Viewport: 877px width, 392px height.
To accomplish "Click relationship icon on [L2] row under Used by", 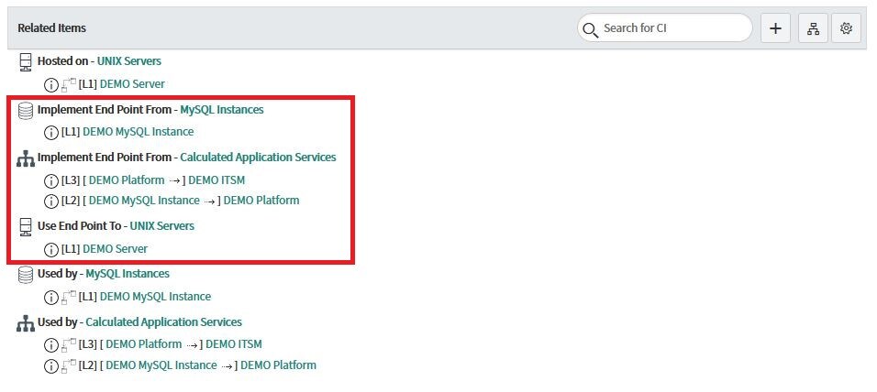I will point(68,366).
